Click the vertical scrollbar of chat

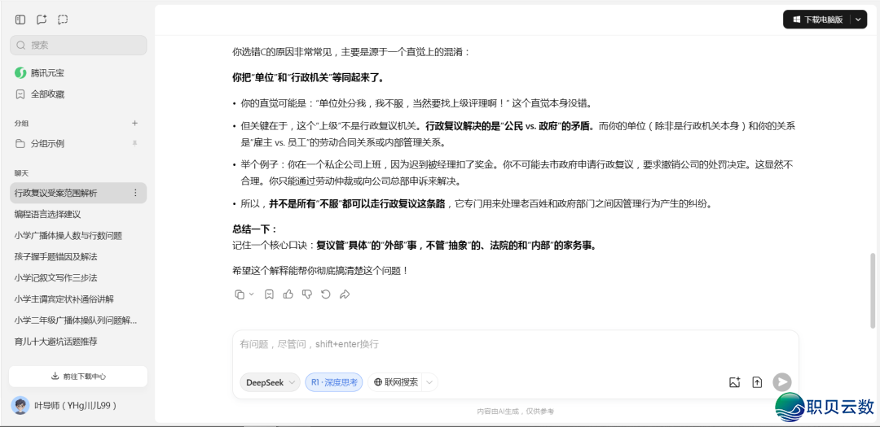[x=872, y=290]
